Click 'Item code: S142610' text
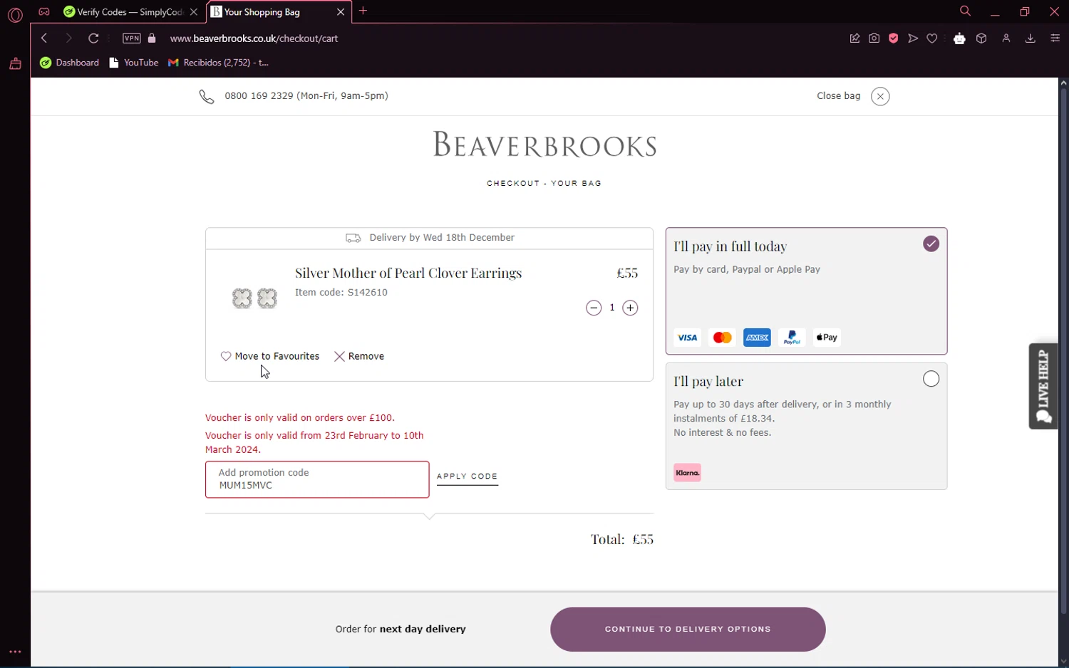Screen dimensions: 1069x668 tap(341, 293)
